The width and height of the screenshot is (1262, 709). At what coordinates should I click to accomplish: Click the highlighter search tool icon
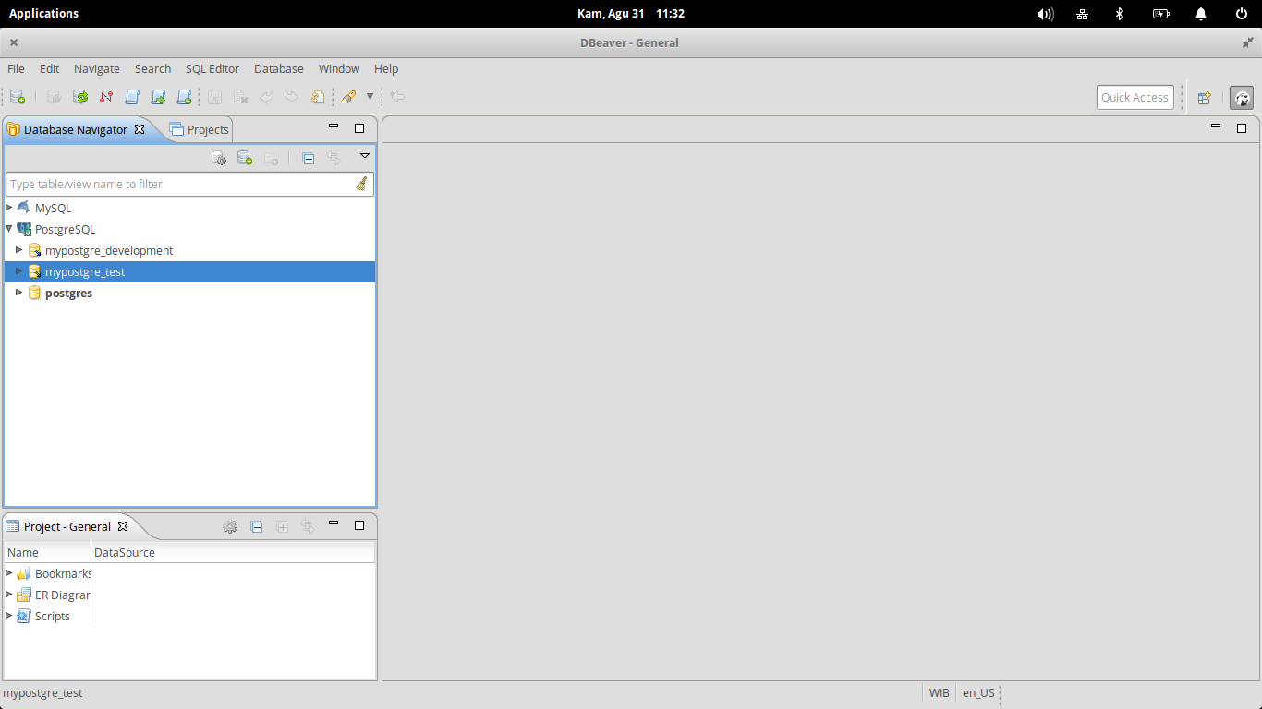(x=348, y=97)
